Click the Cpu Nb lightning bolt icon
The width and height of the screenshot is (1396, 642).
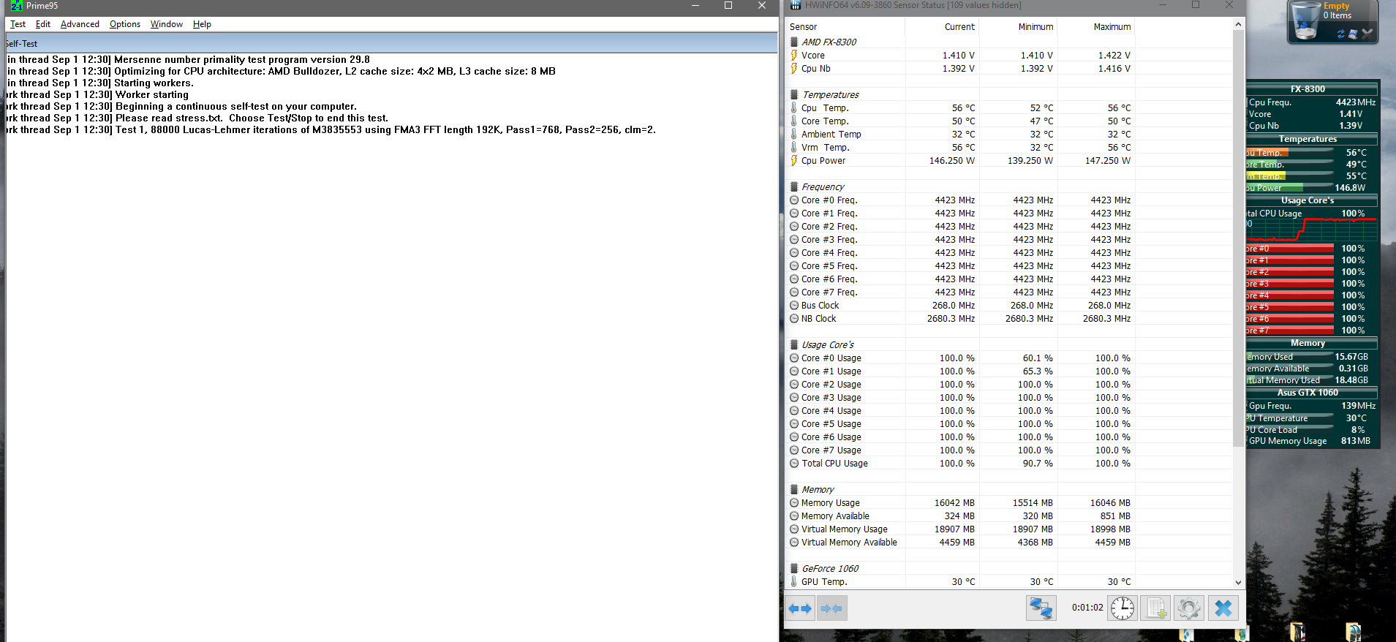794,68
